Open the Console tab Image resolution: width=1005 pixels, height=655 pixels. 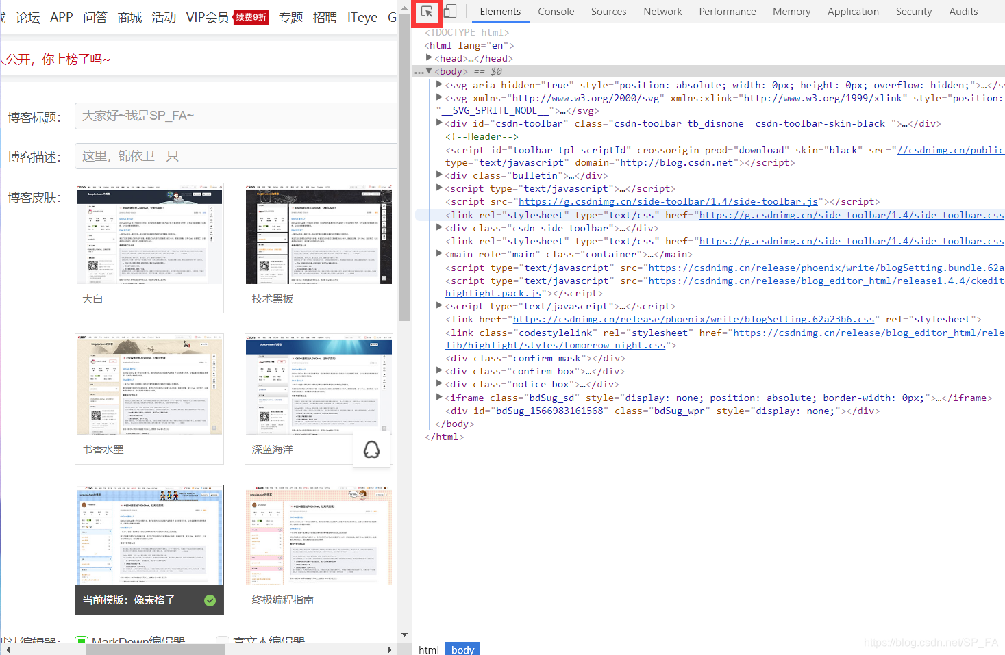point(556,12)
